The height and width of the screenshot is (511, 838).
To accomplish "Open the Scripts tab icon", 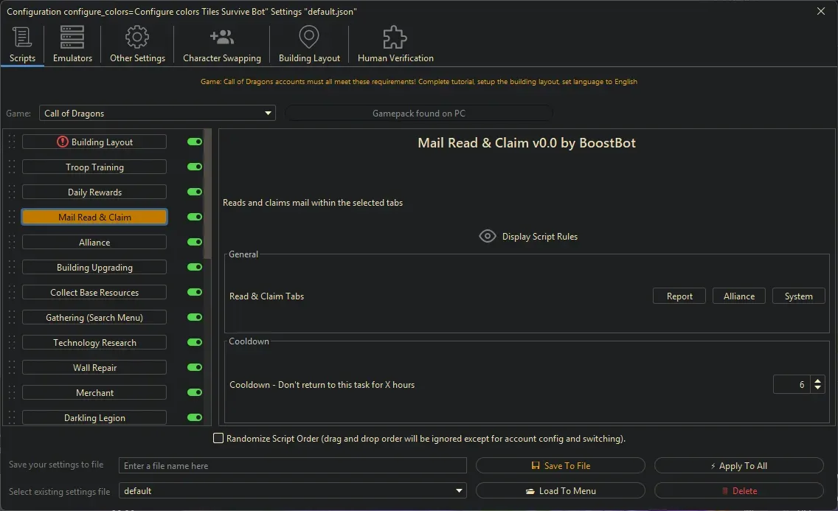I will pyautogui.click(x=21, y=37).
